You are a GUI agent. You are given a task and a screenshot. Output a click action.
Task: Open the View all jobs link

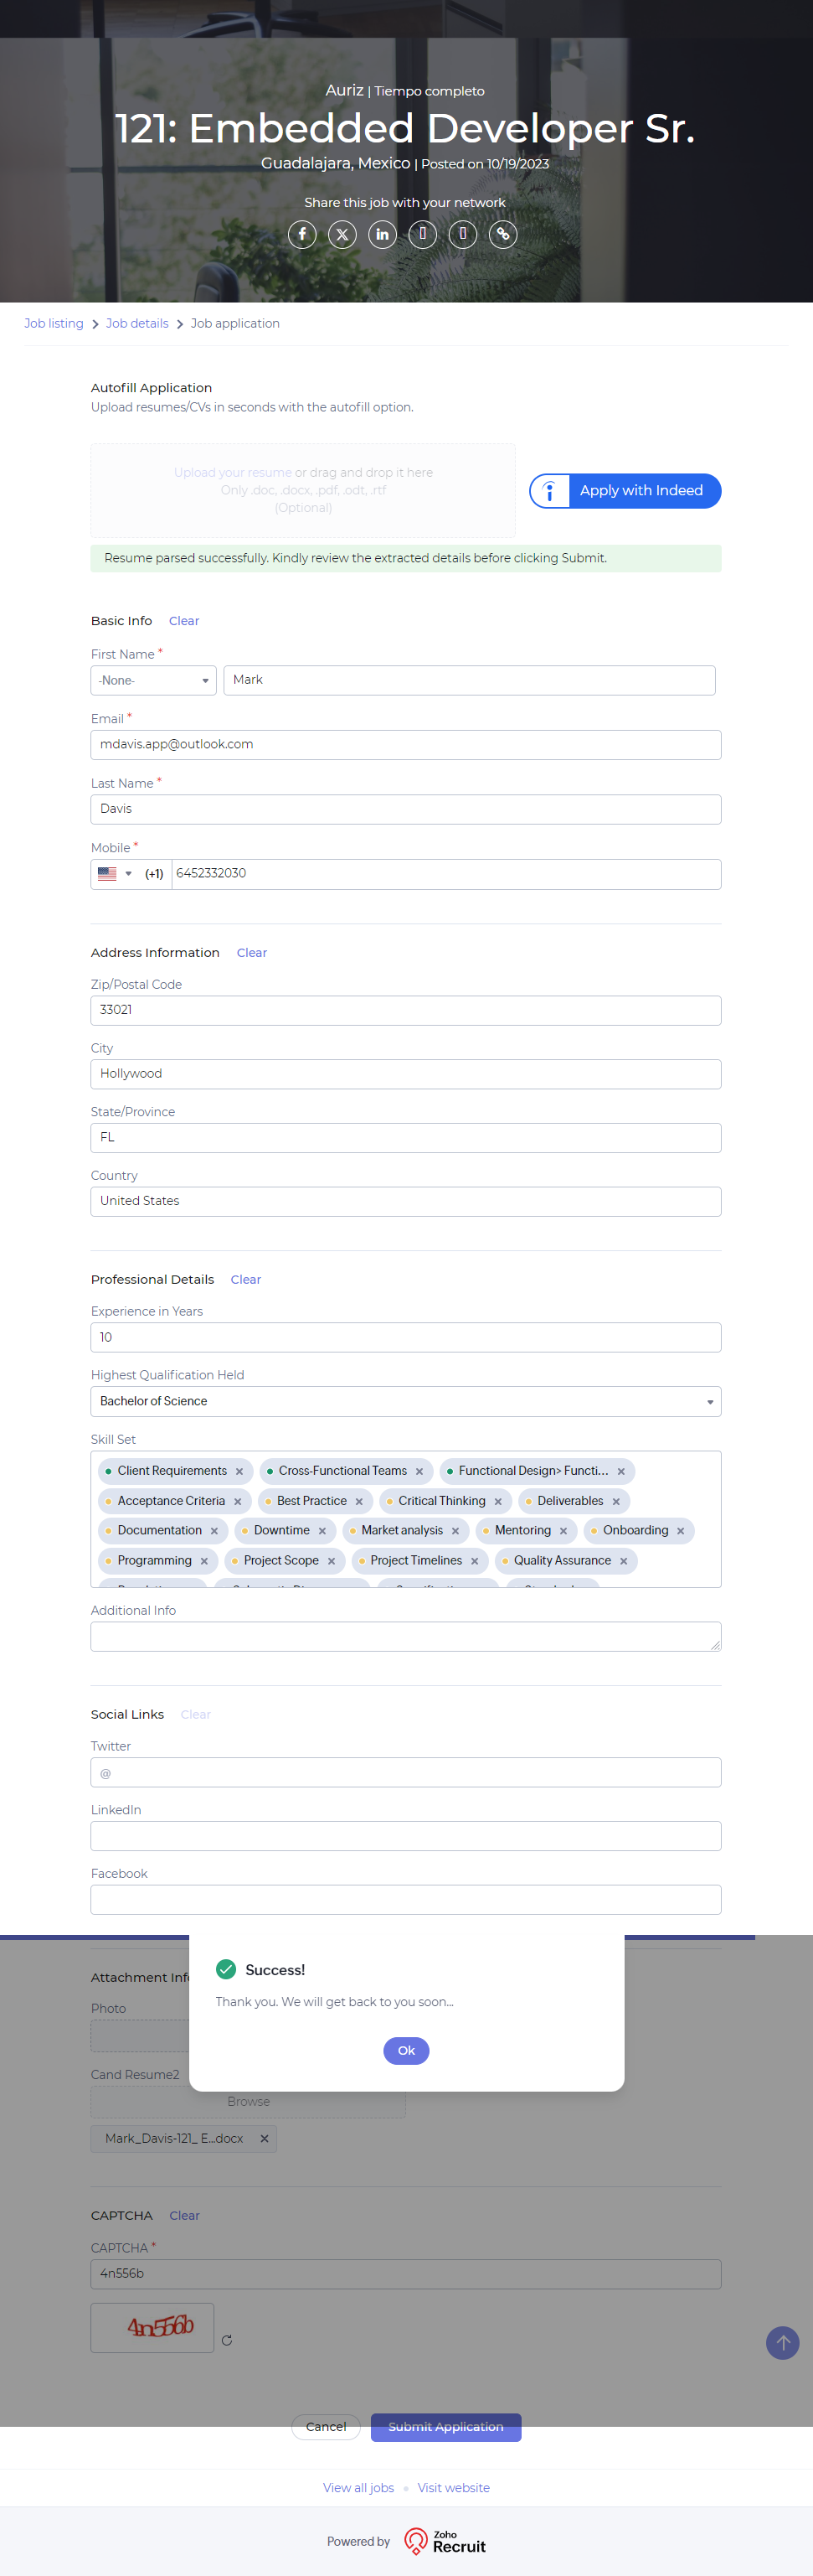(358, 2488)
